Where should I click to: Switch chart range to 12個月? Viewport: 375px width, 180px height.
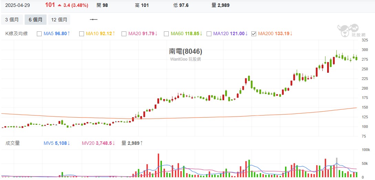pos(59,20)
